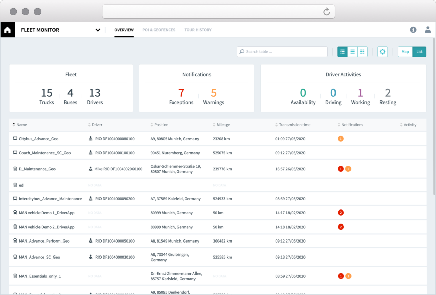The height and width of the screenshot is (295, 436).
Task: Click driver icon next to Mike RIO
Action: pos(91,169)
